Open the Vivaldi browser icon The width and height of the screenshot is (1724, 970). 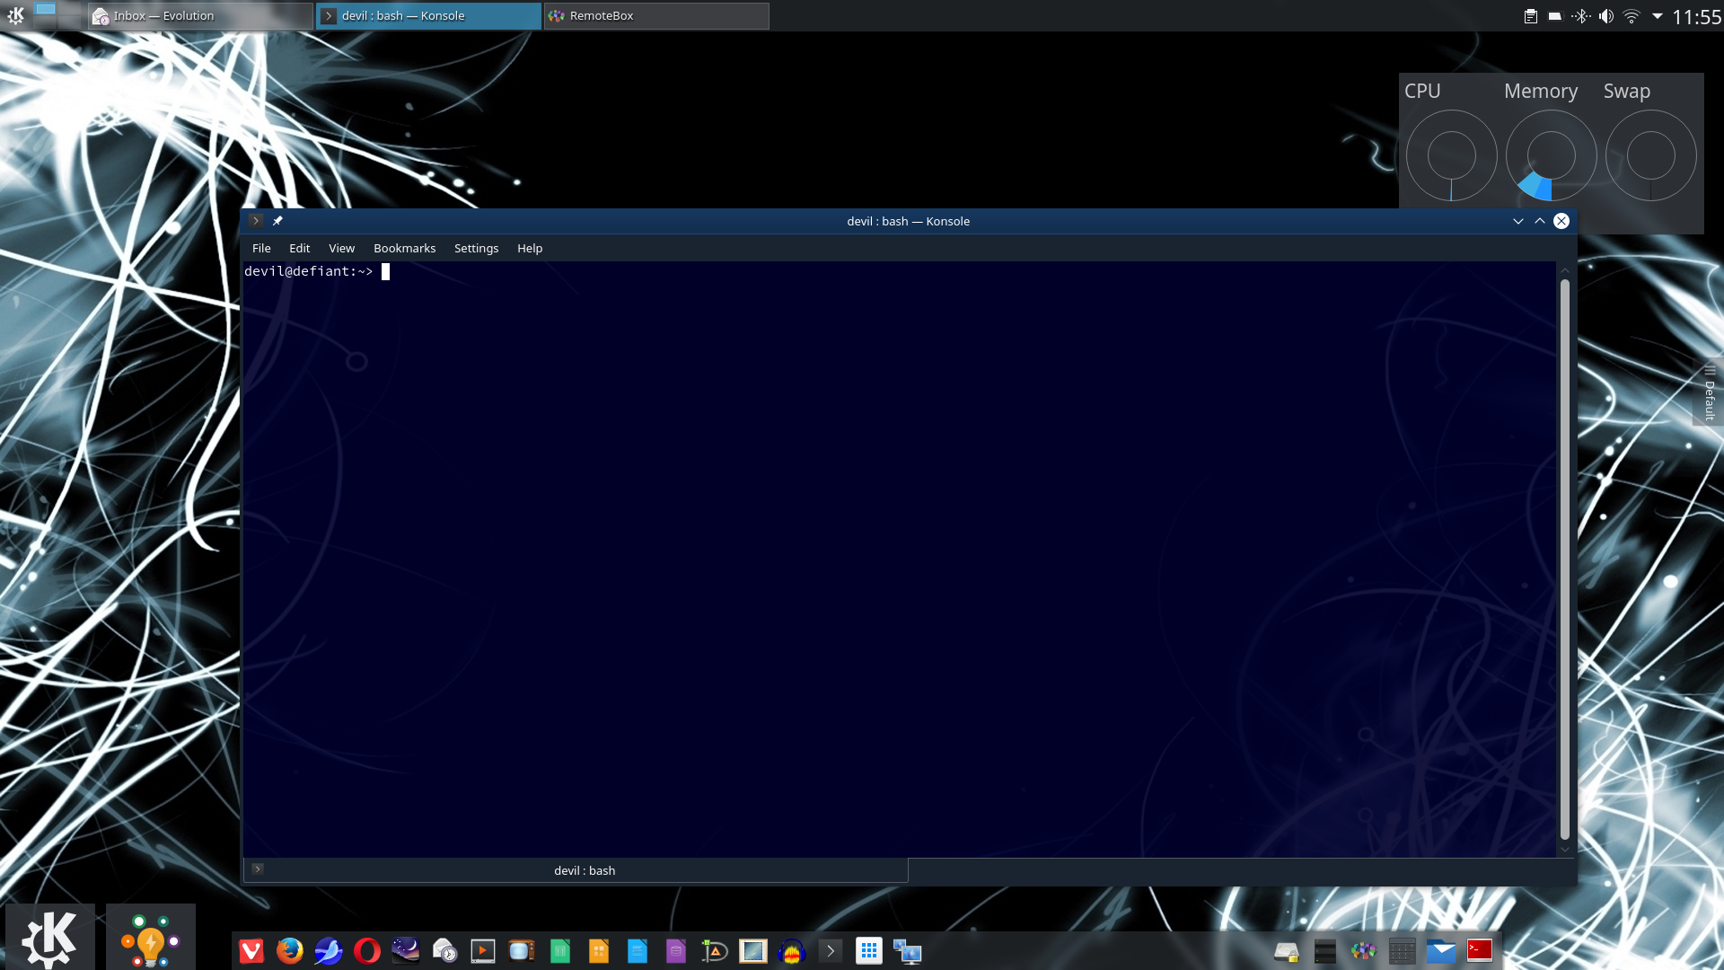click(x=251, y=950)
